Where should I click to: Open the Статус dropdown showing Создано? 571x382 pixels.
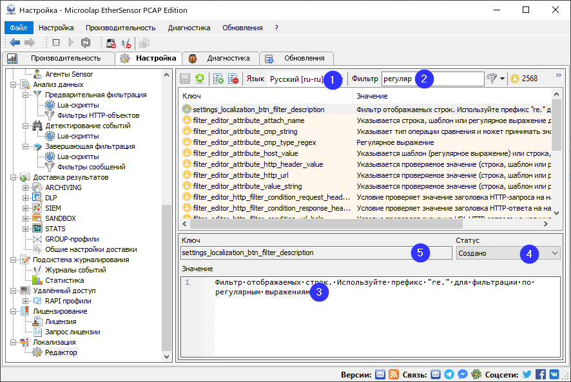pyautogui.click(x=553, y=253)
